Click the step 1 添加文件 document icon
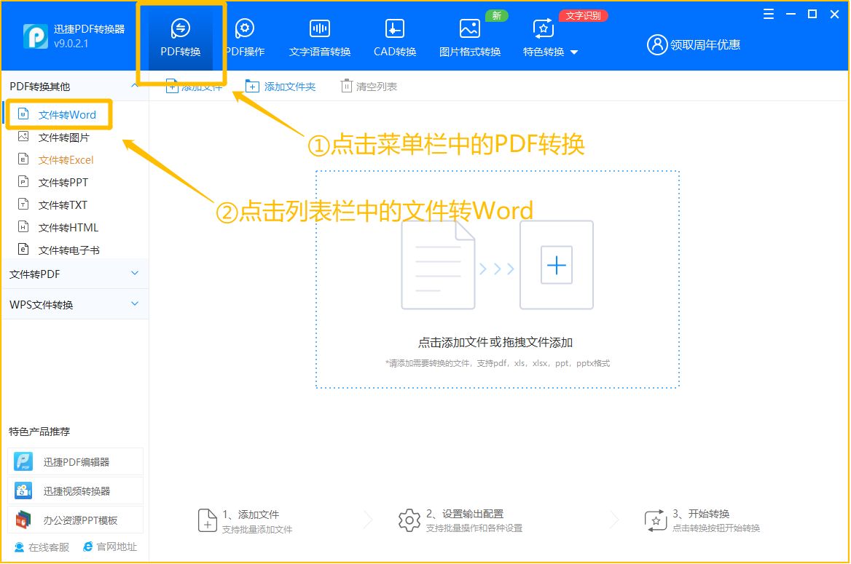Image resolution: width=851 pixels, height=564 pixels. [208, 520]
